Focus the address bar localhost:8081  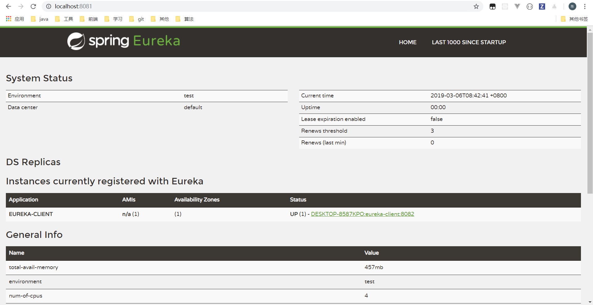(263, 6)
